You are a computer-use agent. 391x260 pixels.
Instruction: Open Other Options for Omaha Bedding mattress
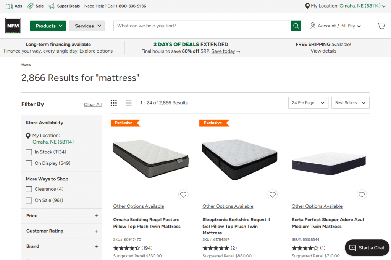(x=139, y=206)
